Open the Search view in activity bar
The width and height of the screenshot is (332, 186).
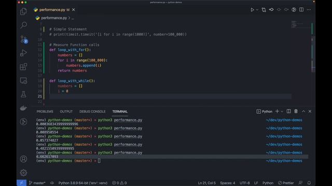[x=23, y=25]
